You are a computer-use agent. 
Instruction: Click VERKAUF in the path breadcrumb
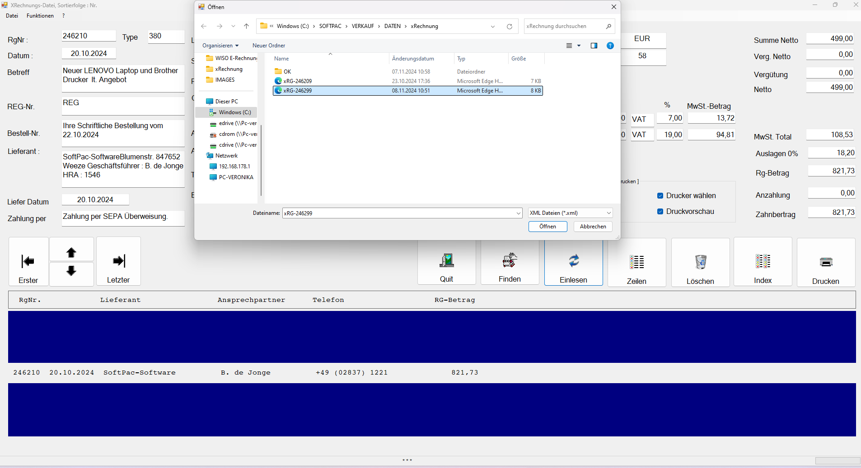[363, 26]
